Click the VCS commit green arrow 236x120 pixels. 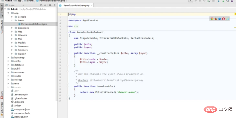click(x=223, y=1)
